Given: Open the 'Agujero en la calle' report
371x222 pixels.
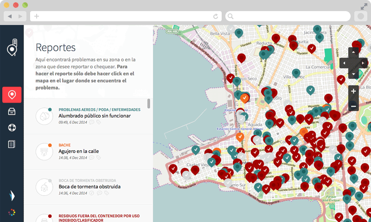Looking at the screenshot, I should pyautogui.click(x=79, y=151).
